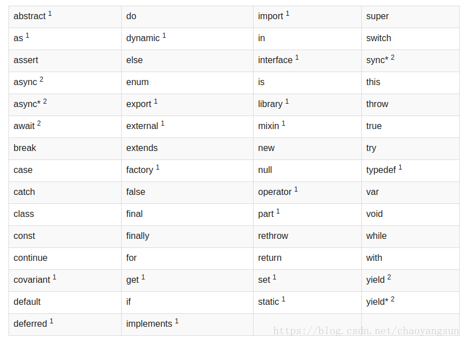This screenshot has height=342, width=466.
Task: Click the 'mixin' keyword cell
Action: tap(307, 127)
